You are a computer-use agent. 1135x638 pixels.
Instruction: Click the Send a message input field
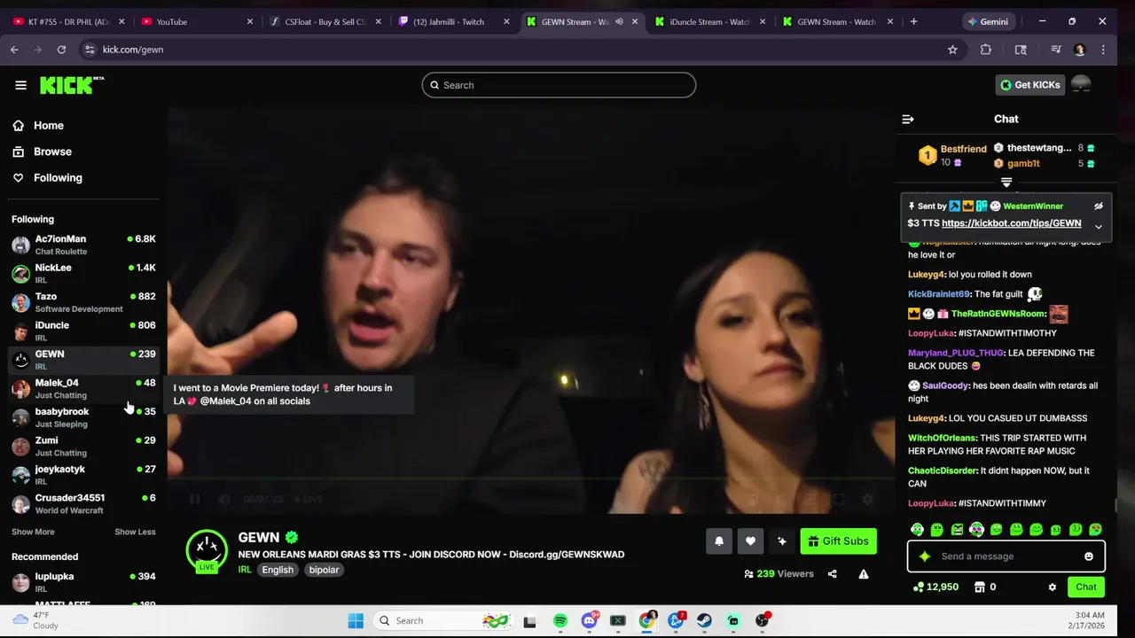tap(1006, 556)
